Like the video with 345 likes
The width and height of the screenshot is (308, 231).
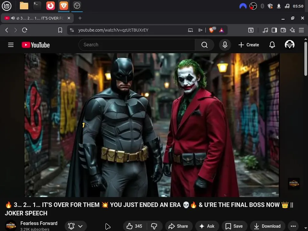pyautogui.click(x=134, y=226)
